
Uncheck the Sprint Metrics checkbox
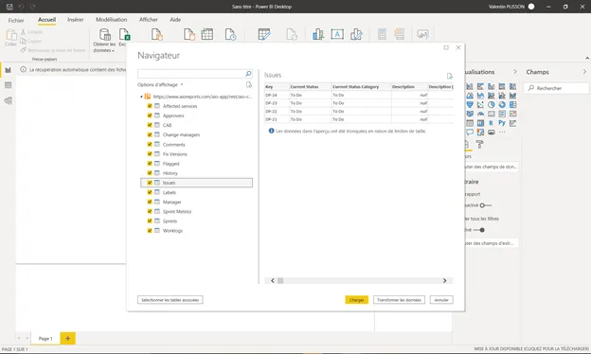point(150,211)
